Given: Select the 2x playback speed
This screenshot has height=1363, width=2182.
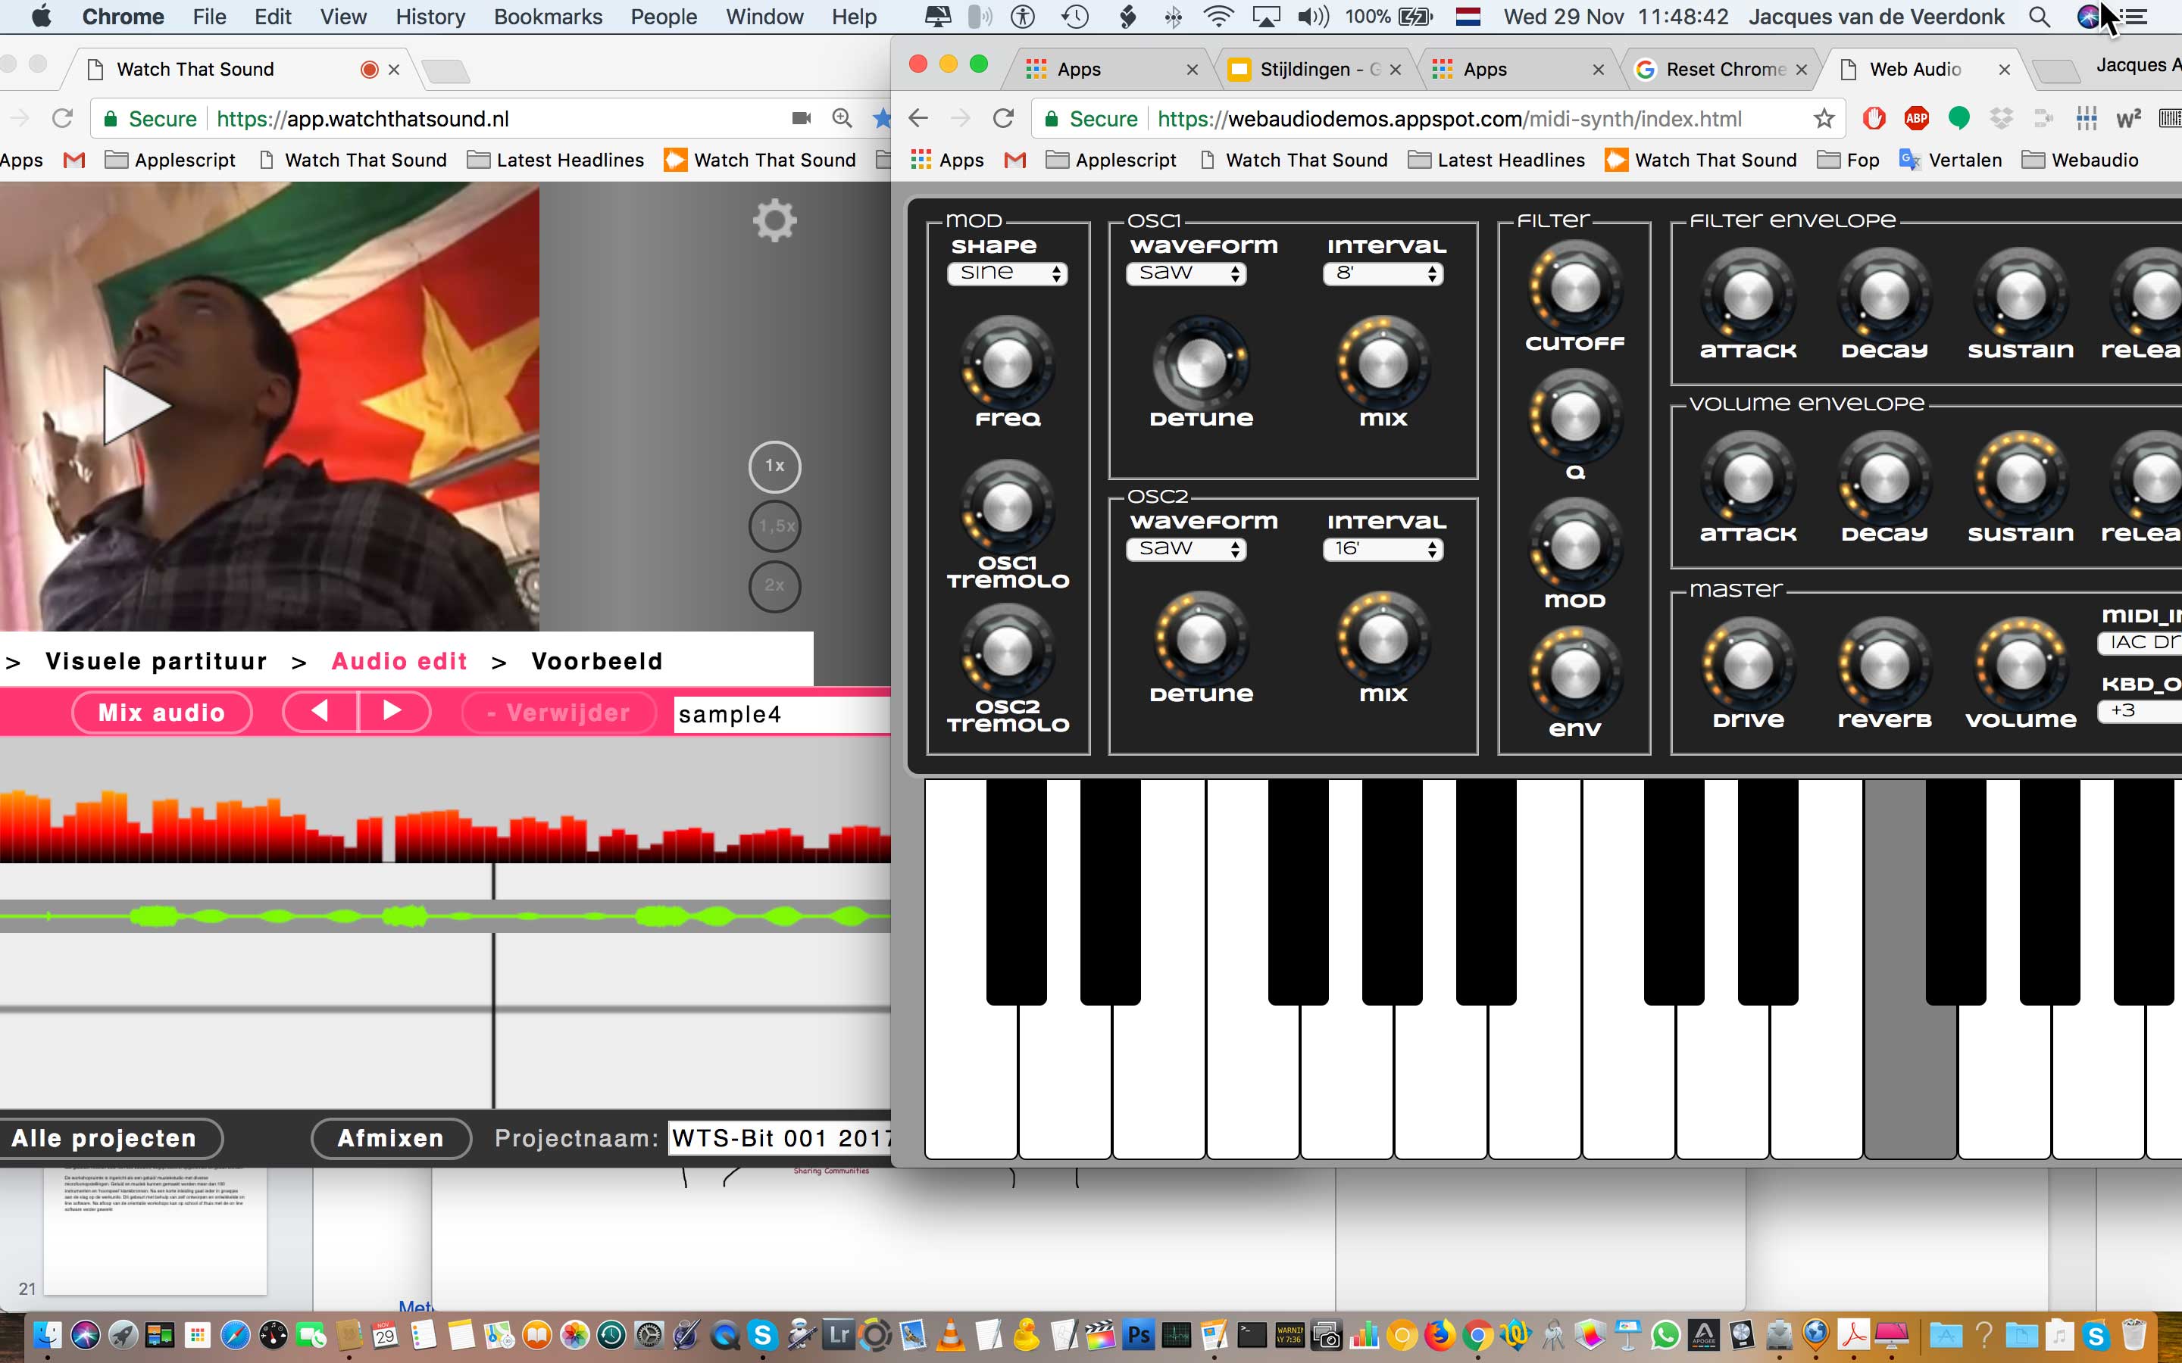Looking at the screenshot, I should (774, 586).
